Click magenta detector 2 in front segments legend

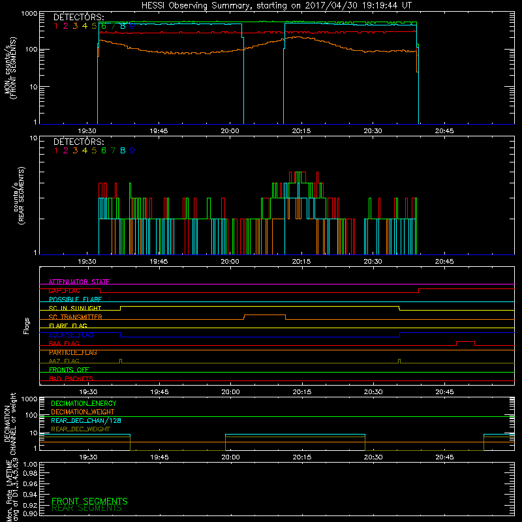66,26
